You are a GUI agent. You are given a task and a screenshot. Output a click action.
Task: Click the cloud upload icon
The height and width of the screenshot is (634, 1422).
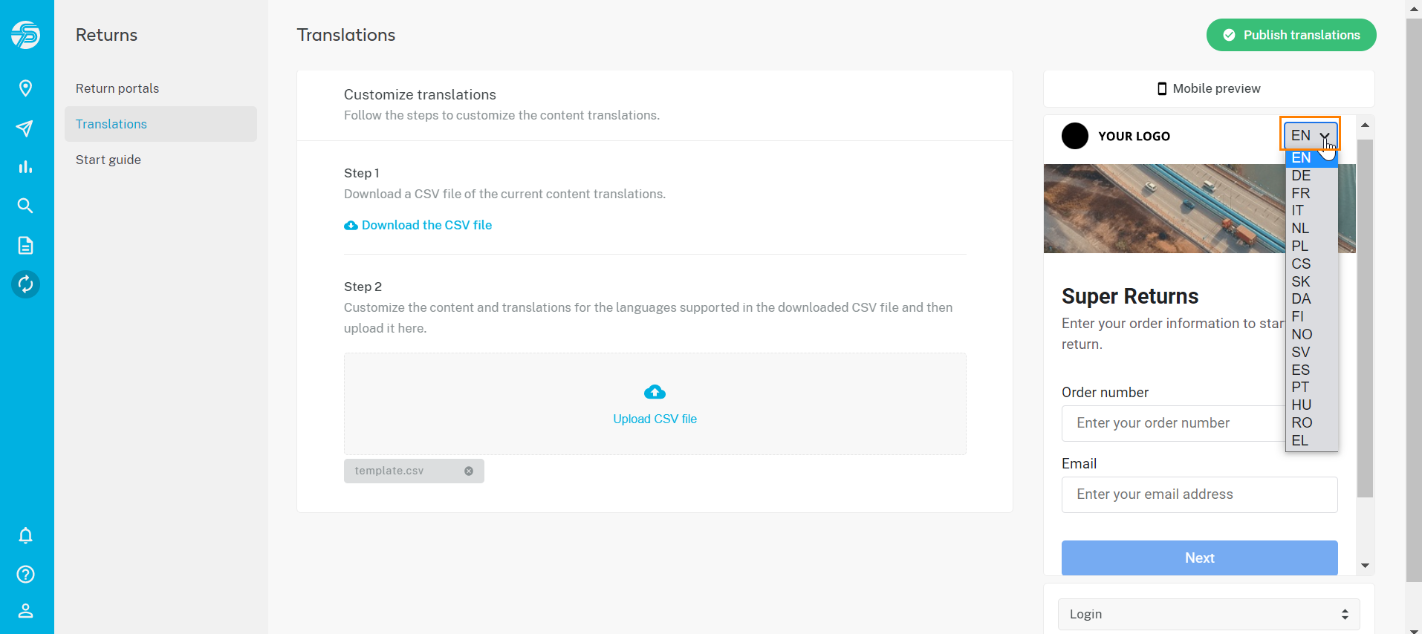click(655, 391)
